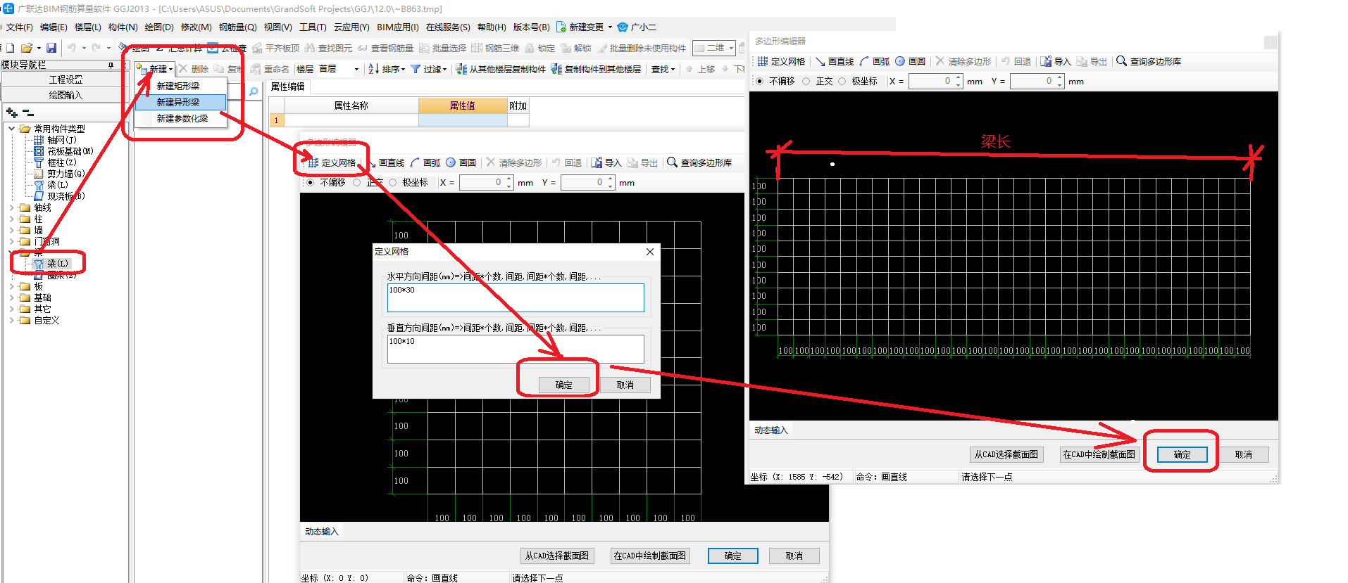Select 不偏移 radio in editor behind 定义网格 dialog
Viewport: 1348px width, 583px height.
[310, 182]
